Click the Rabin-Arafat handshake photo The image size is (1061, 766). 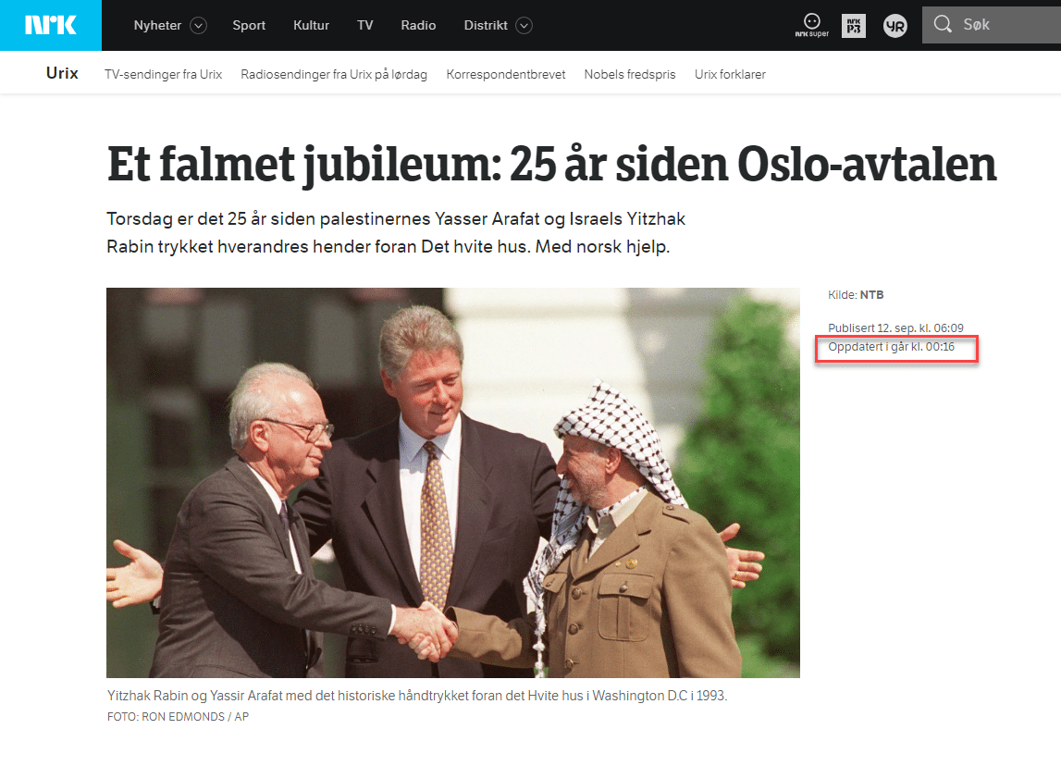pyautogui.click(x=452, y=483)
